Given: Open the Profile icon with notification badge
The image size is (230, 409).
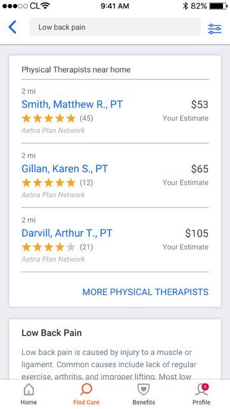Looking at the screenshot, I should (201, 390).
